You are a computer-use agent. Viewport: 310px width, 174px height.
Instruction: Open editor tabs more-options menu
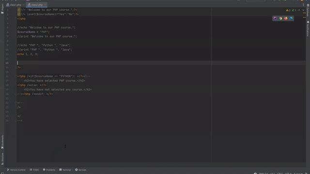pos(303,5)
